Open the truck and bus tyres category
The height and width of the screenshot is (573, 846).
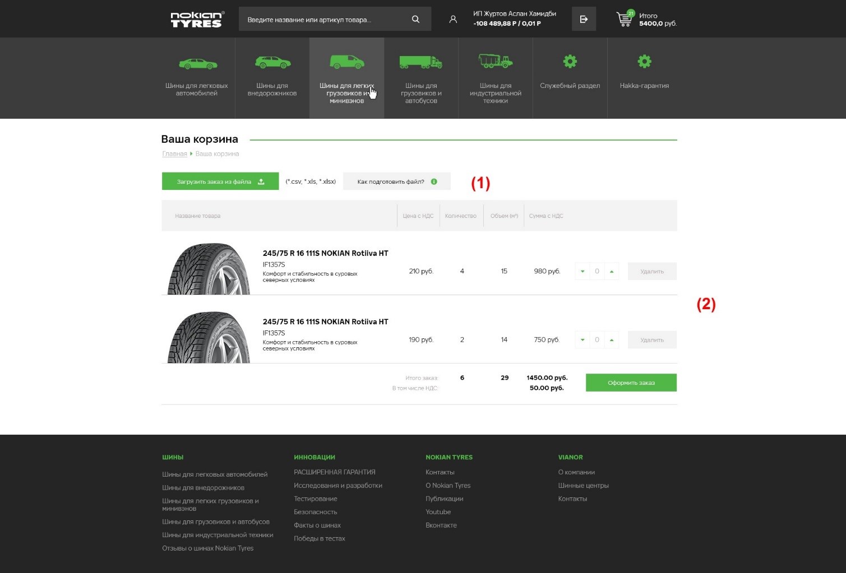point(420,62)
